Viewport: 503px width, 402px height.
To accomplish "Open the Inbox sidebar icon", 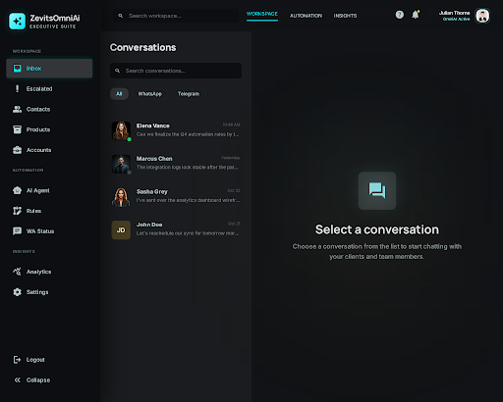I will [x=17, y=69].
